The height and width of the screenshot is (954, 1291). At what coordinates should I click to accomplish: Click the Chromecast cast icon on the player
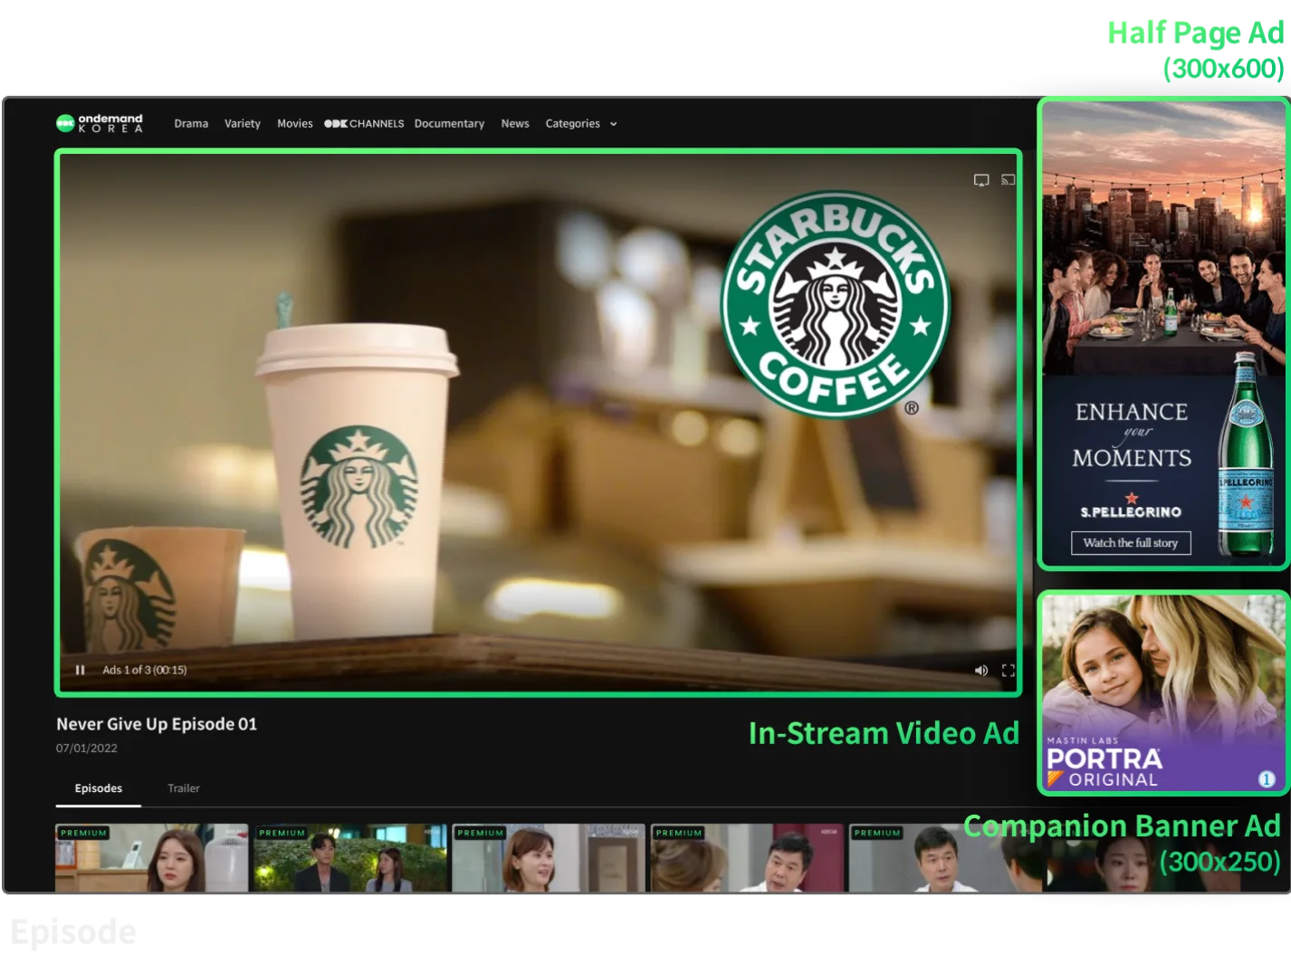(1009, 180)
